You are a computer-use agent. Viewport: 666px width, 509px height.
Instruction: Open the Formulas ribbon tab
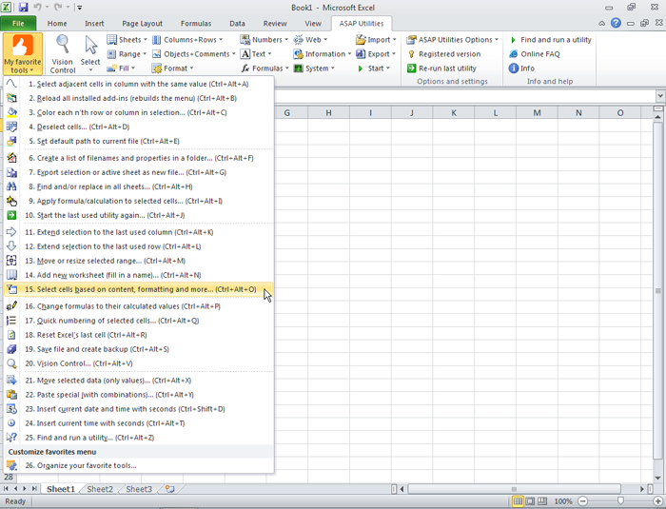click(x=194, y=23)
